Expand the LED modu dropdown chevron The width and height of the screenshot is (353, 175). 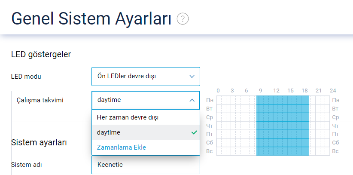tap(192, 77)
